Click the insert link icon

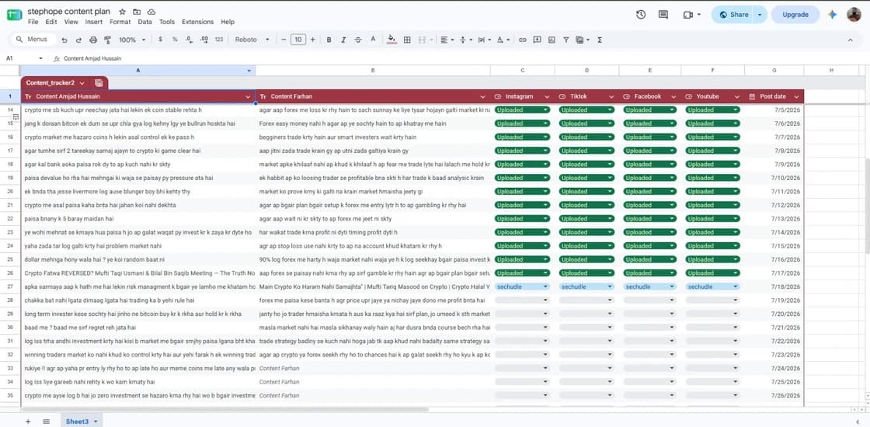click(x=522, y=40)
